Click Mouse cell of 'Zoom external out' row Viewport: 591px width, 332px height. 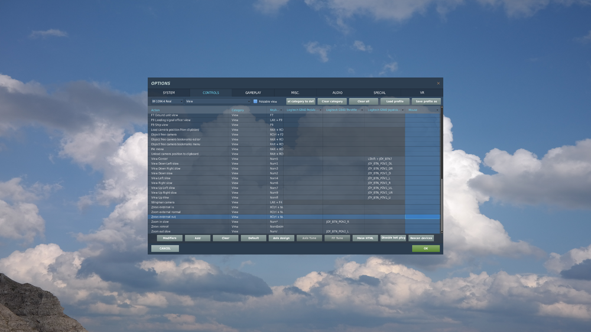point(423,217)
